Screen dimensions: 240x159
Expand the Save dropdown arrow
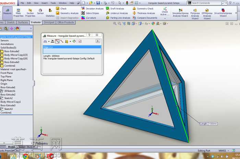point(101,3)
